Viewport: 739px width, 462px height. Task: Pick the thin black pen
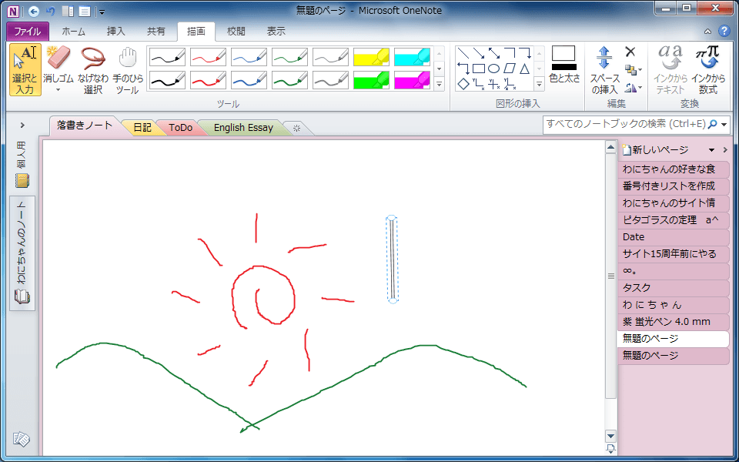pos(167,57)
